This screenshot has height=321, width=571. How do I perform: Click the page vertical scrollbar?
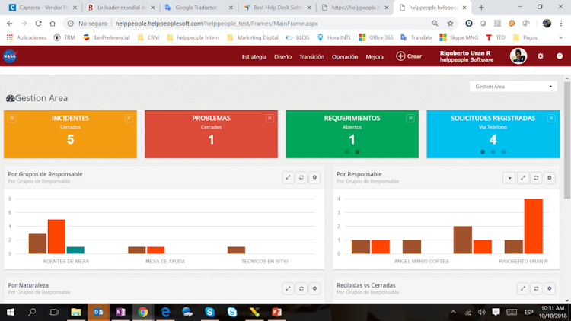(567, 140)
